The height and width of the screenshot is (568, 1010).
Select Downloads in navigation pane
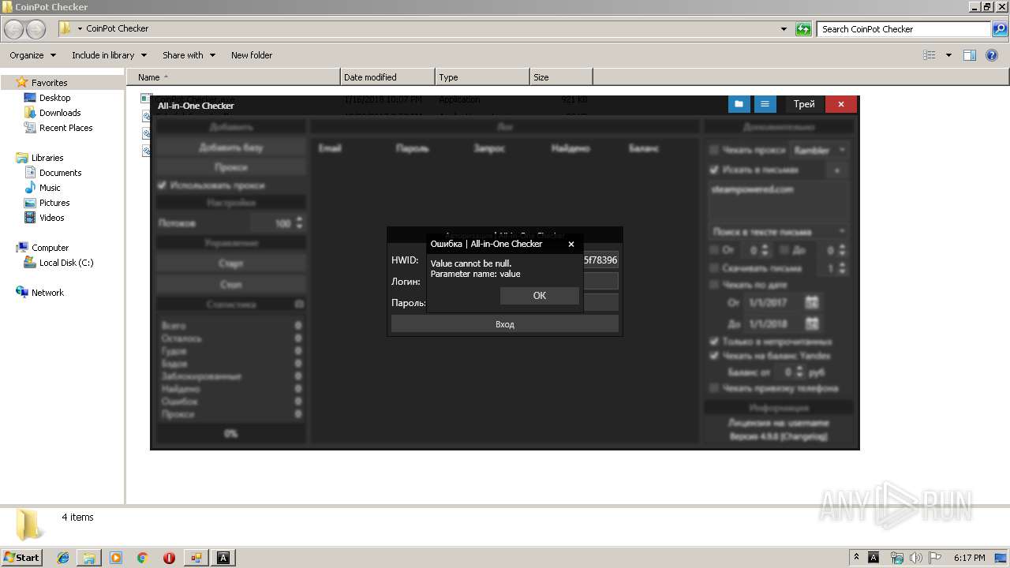pyautogui.click(x=60, y=113)
